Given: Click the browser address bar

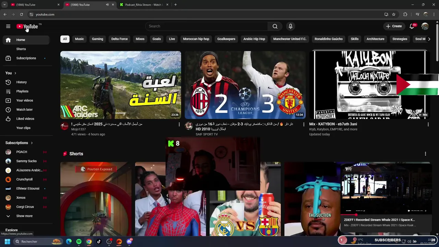Looking at the screenshot, I should (x=206, y=14).
